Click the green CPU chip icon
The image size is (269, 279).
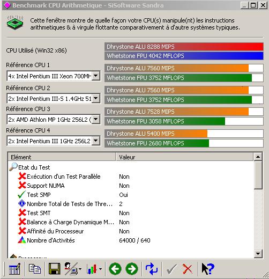(15, 23)
